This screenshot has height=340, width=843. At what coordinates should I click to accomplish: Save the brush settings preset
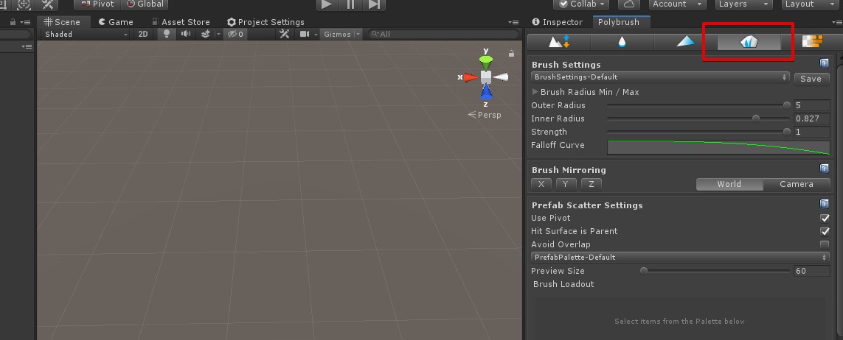(x=811, y=78)
